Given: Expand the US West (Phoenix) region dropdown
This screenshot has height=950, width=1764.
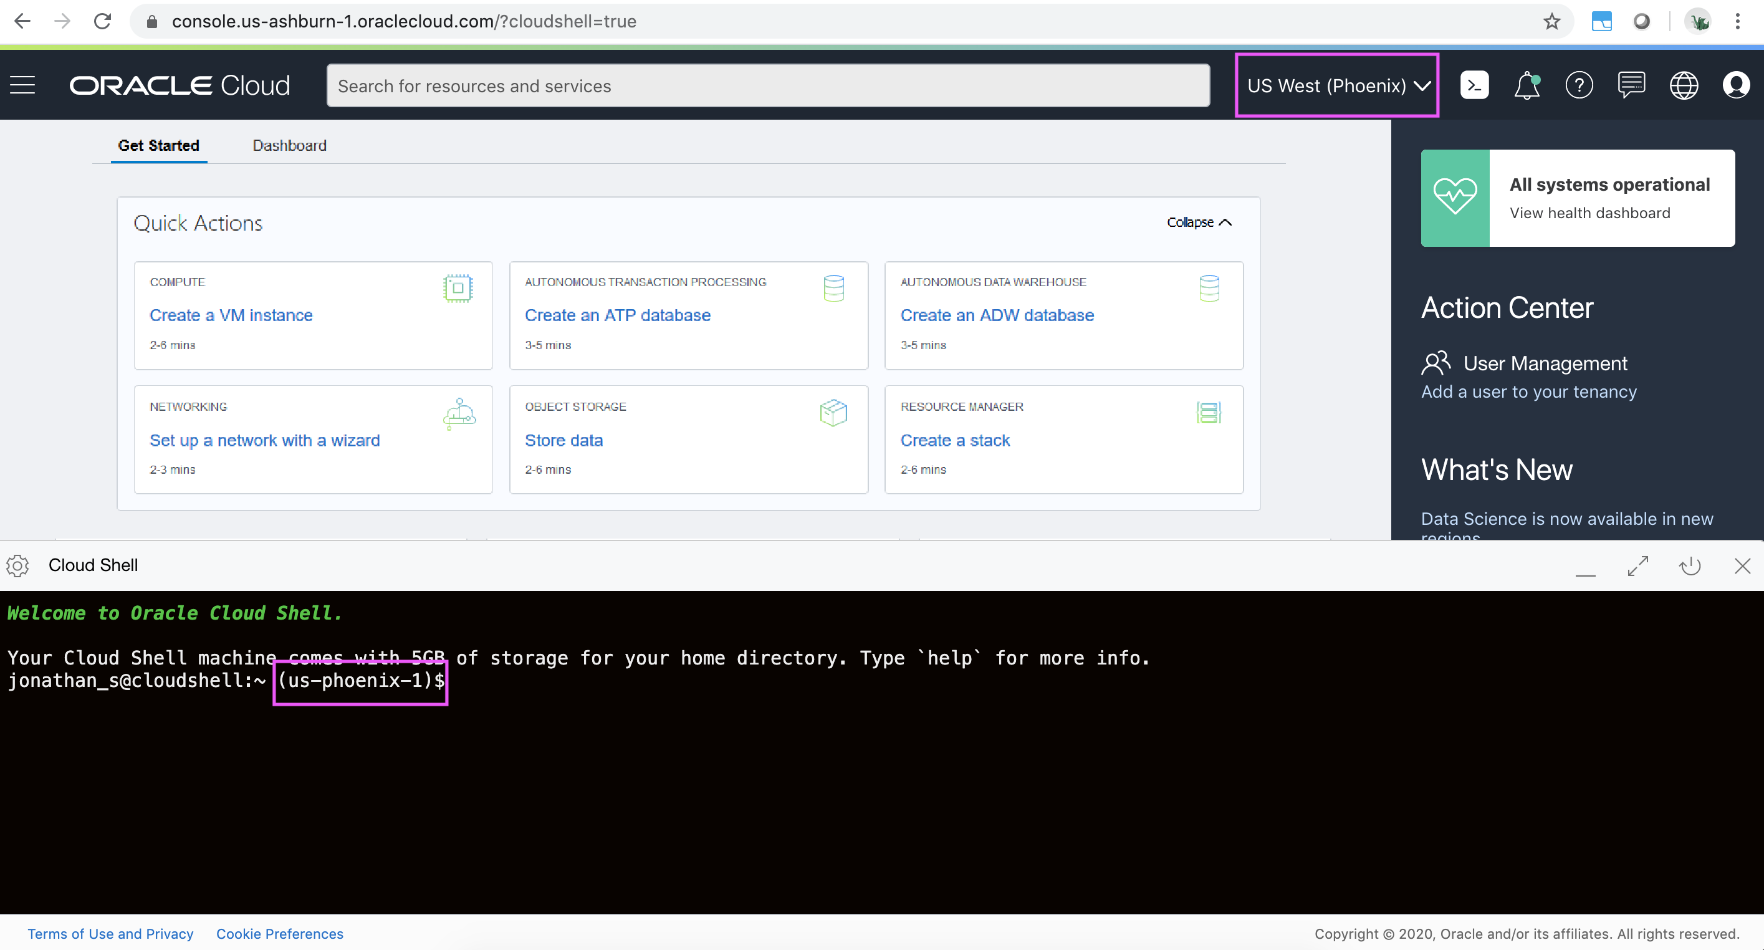Looking at the screenshot, I should pos(1336,85).
